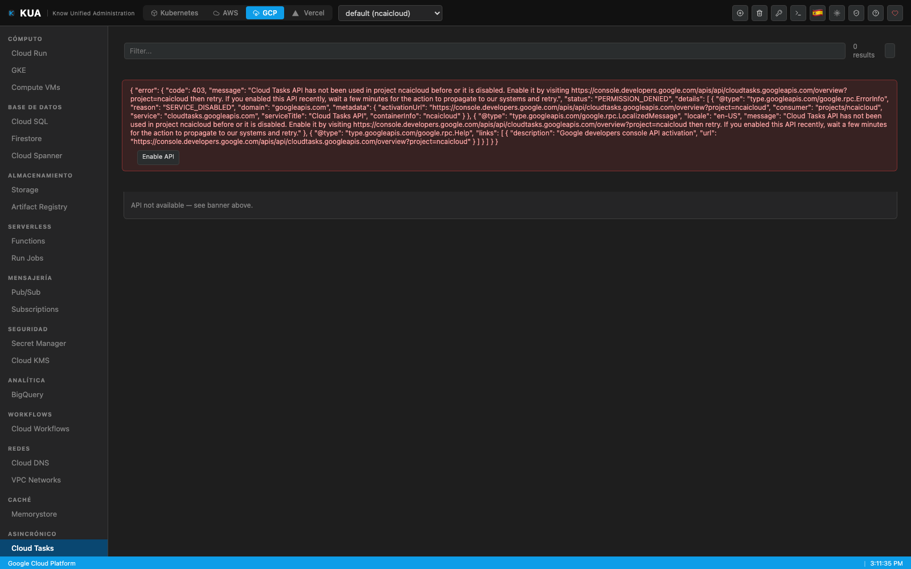Open the default (ncaicloud) project dropdown
This screenshot has width=911, height=569.
(x=390, y=13)
